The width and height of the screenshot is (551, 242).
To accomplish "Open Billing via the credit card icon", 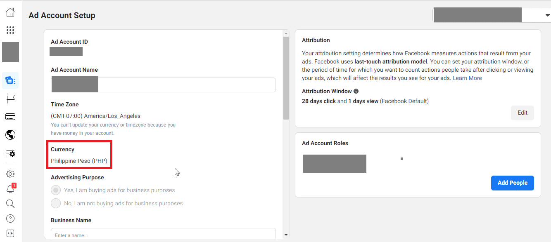I will [10, 117].
